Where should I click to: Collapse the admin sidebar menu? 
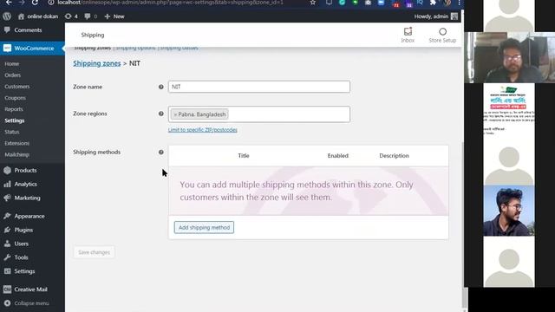pos(27,303)
